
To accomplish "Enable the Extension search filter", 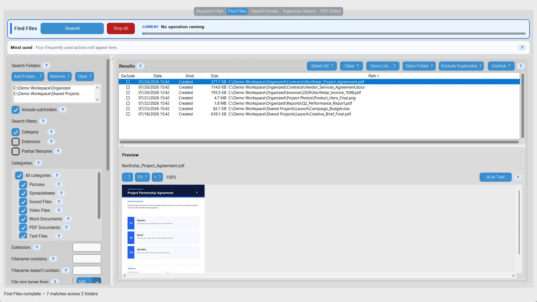I will (15, 142).
